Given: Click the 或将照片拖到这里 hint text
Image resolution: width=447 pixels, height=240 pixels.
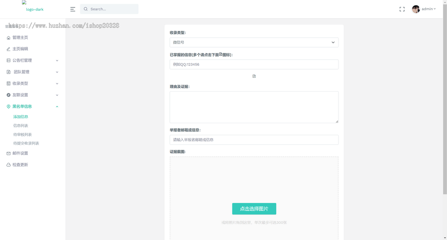Looking at the screenshot, I should point(254,223).
